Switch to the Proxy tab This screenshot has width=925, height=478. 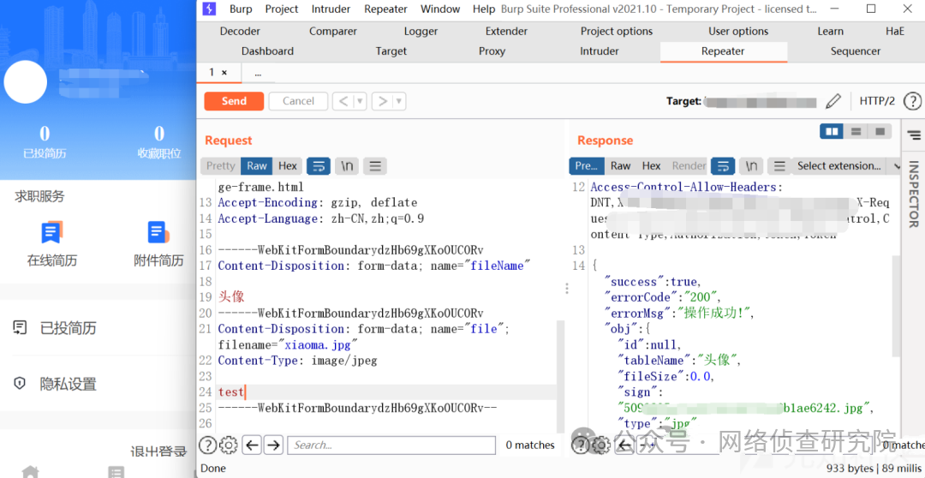[x=492, y=51]
